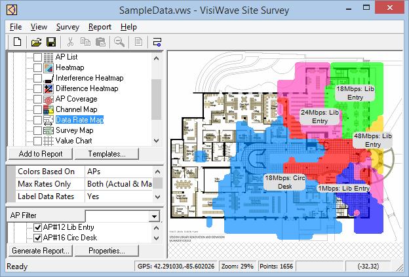
Task: Check the Data Rate Map checkbox
Action: click(x=37, y=120)
